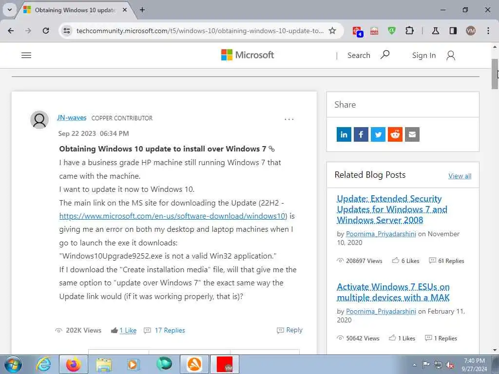Toggle the browser side panel
The height and width of the screenshot is (374, 499).
453,31
